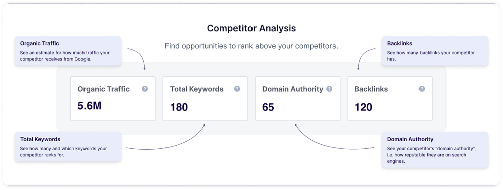The height and width of the screenshot is (190, 503).
Task: Click the Competitor Analysis heading
Action: [x=251, y=28]
